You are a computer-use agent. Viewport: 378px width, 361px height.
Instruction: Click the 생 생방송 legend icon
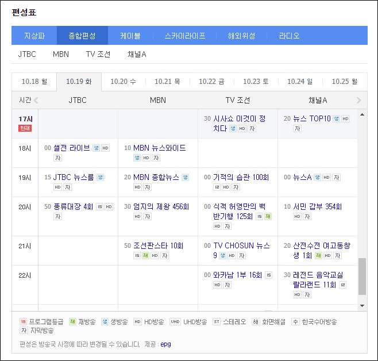pos(105,322)
